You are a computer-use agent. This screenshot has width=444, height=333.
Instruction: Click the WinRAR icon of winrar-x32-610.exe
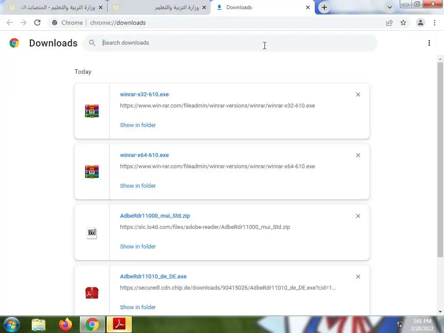coord(92,111)
